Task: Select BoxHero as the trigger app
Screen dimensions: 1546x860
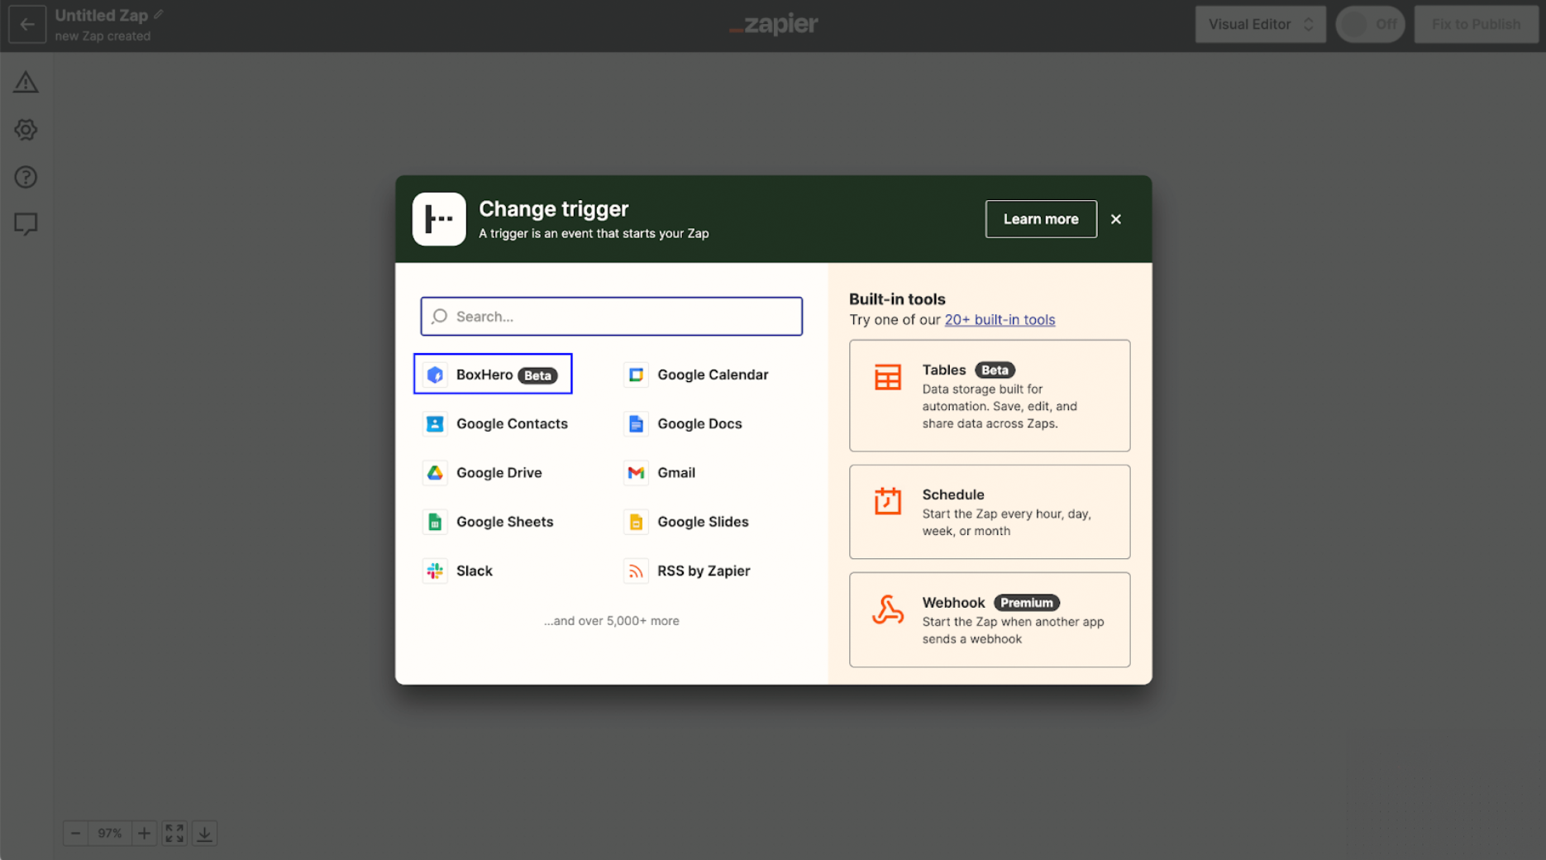Action: tap(490, 374)
